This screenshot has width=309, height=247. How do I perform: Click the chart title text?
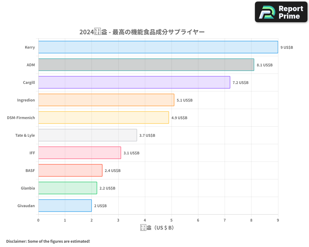tap(142, 32)
